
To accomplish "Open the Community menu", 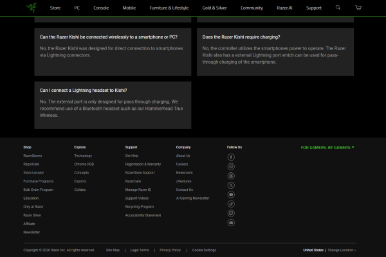I will [252, 8].
